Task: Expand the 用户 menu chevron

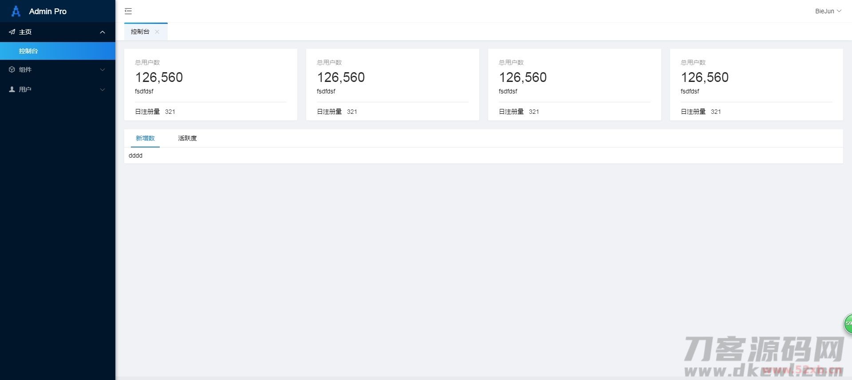Action: (103, 89)
